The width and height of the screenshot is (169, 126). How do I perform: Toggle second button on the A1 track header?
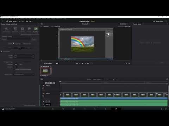pyautogui.click(x=49, y=101)
